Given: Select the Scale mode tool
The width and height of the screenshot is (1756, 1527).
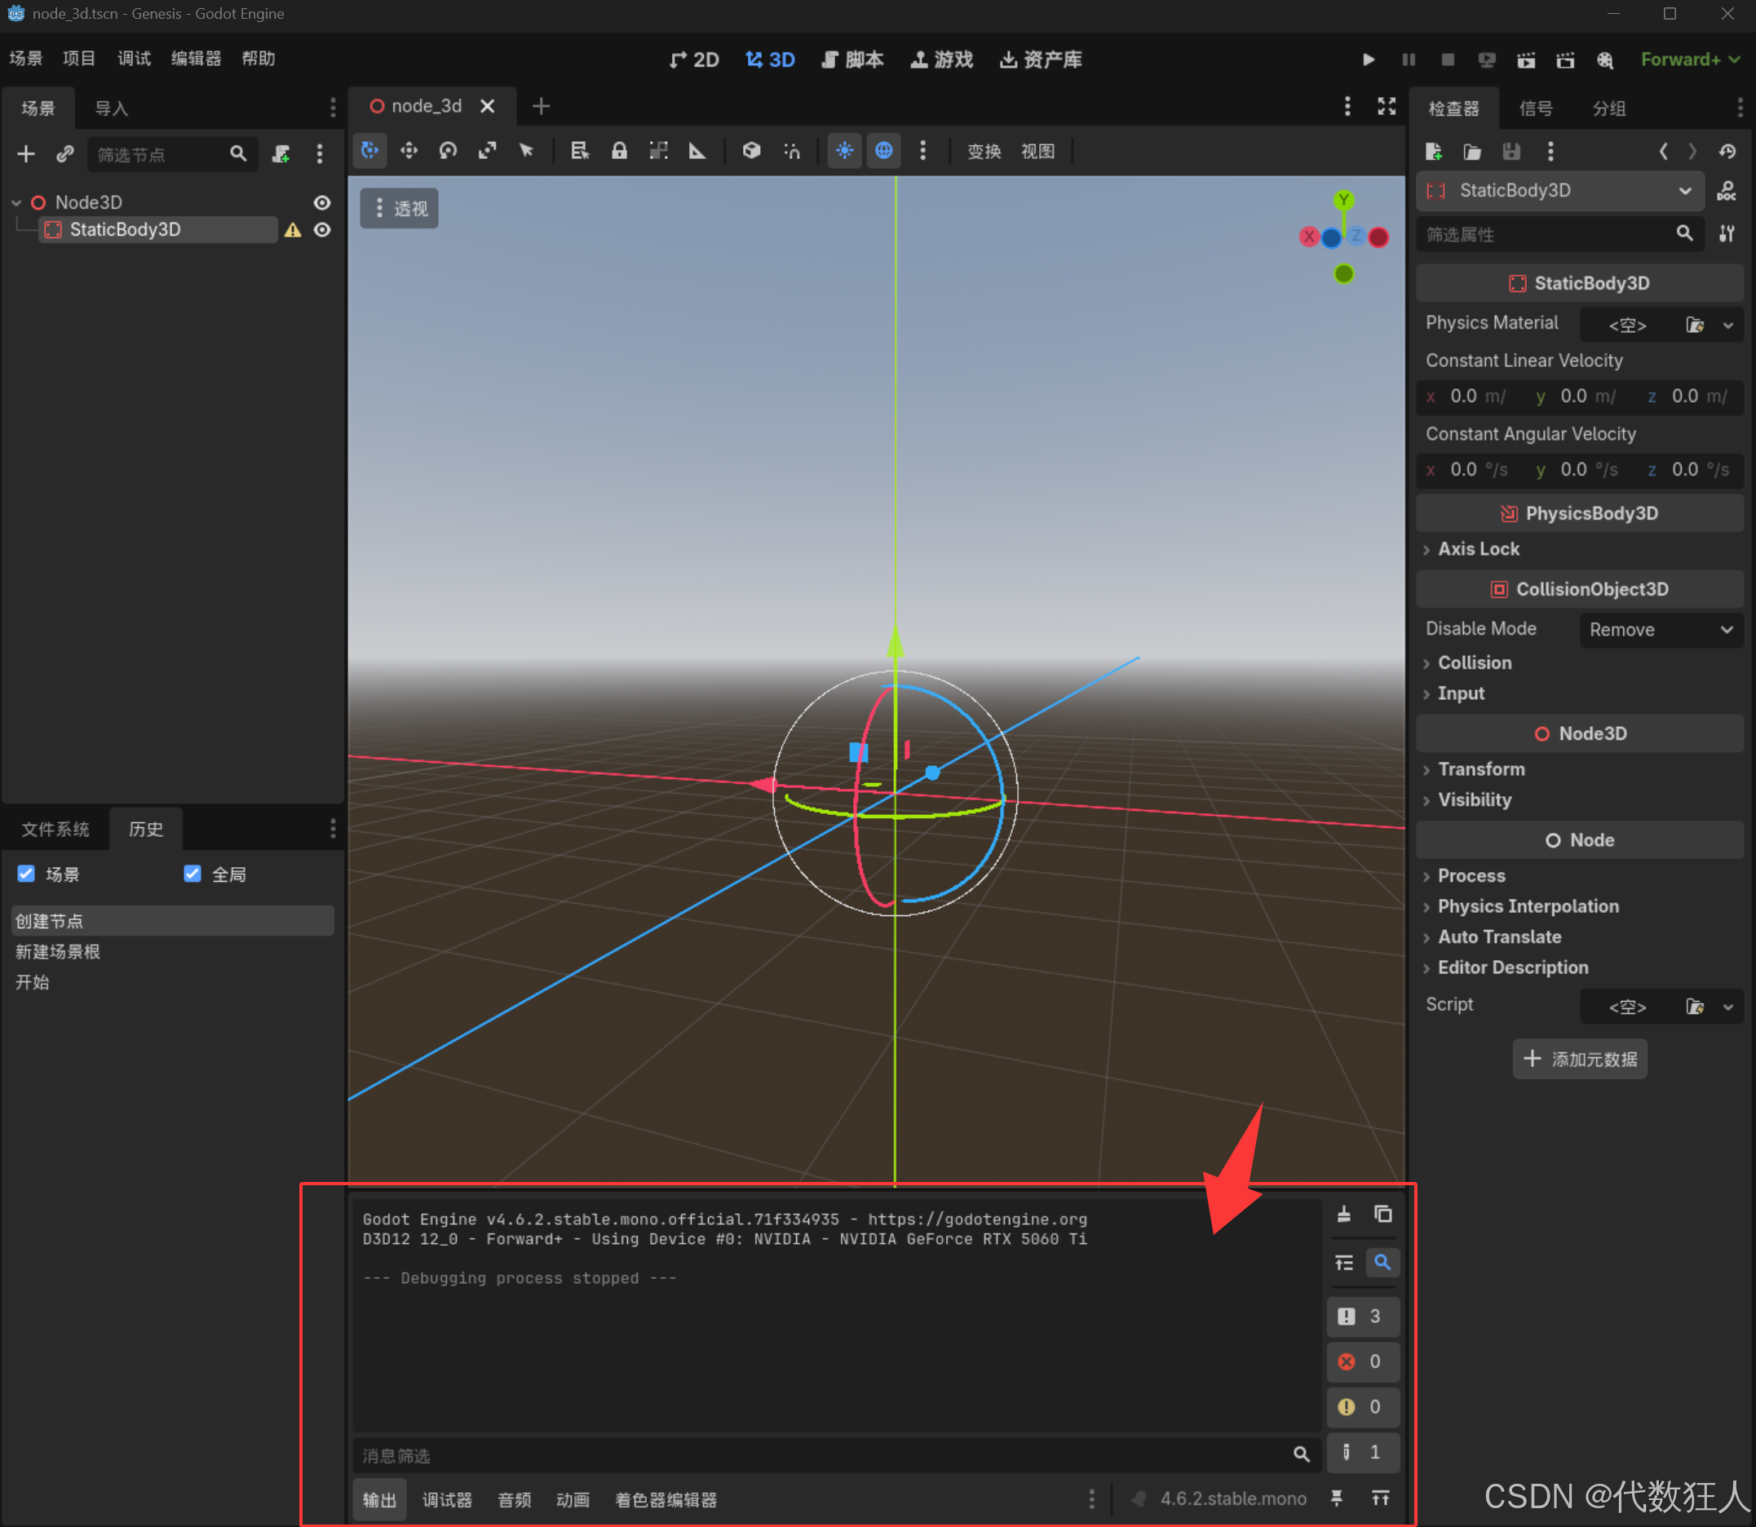Looking at the screenshot, I should click(488, 151).
